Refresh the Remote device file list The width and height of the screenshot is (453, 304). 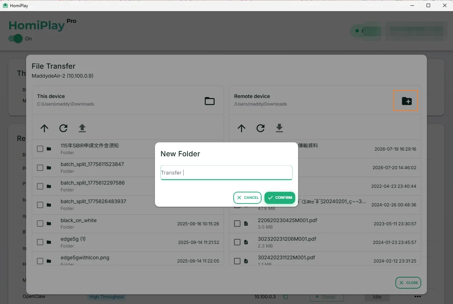coord(260,128)
